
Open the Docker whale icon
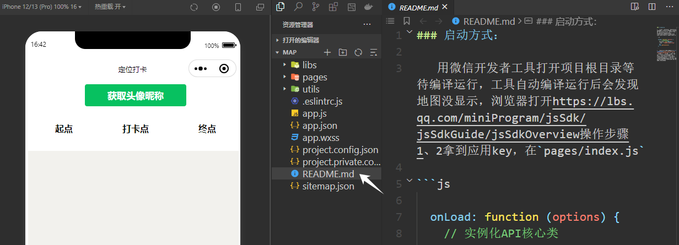(368, 7)
